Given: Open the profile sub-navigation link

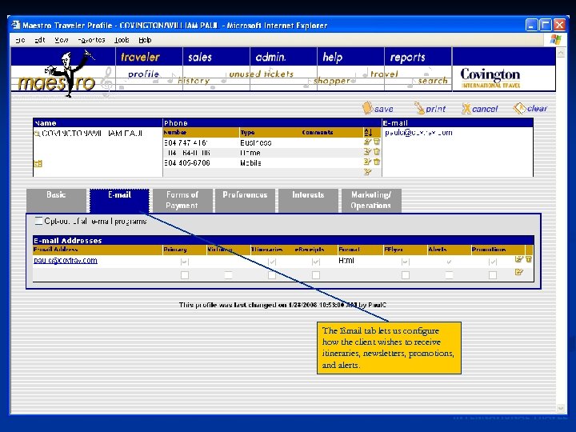Looking at the screenshot, I should pyautogui.click(x=143, y=74).
